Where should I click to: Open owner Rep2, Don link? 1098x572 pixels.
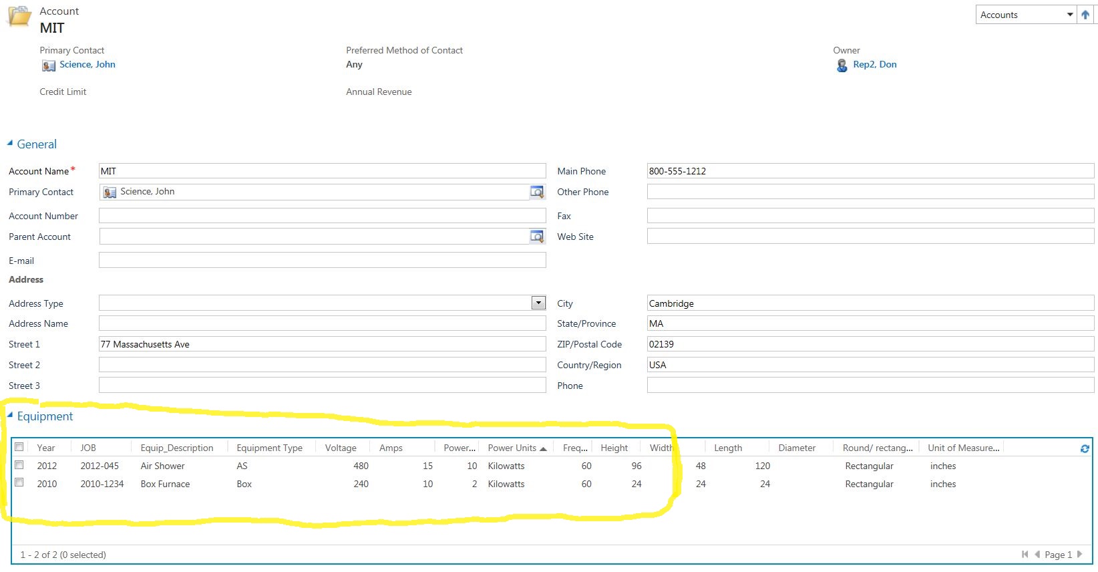click(x=875, y=64)
